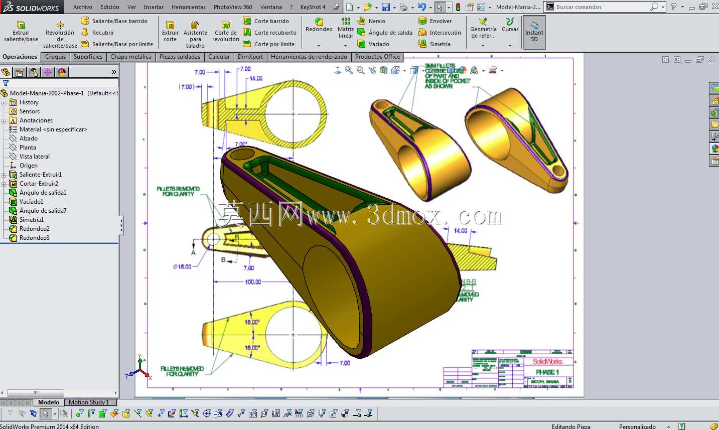Expand the Anotaciones tree node

pos(4,120)
